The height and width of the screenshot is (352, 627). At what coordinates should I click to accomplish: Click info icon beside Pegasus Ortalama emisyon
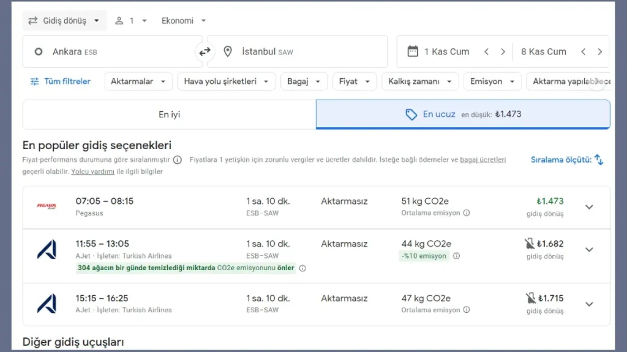[467, 213]
